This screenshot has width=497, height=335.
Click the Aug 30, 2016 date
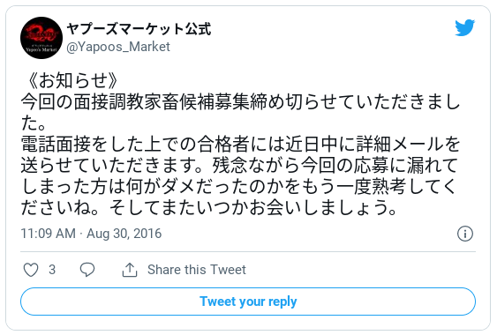[124, 234]
